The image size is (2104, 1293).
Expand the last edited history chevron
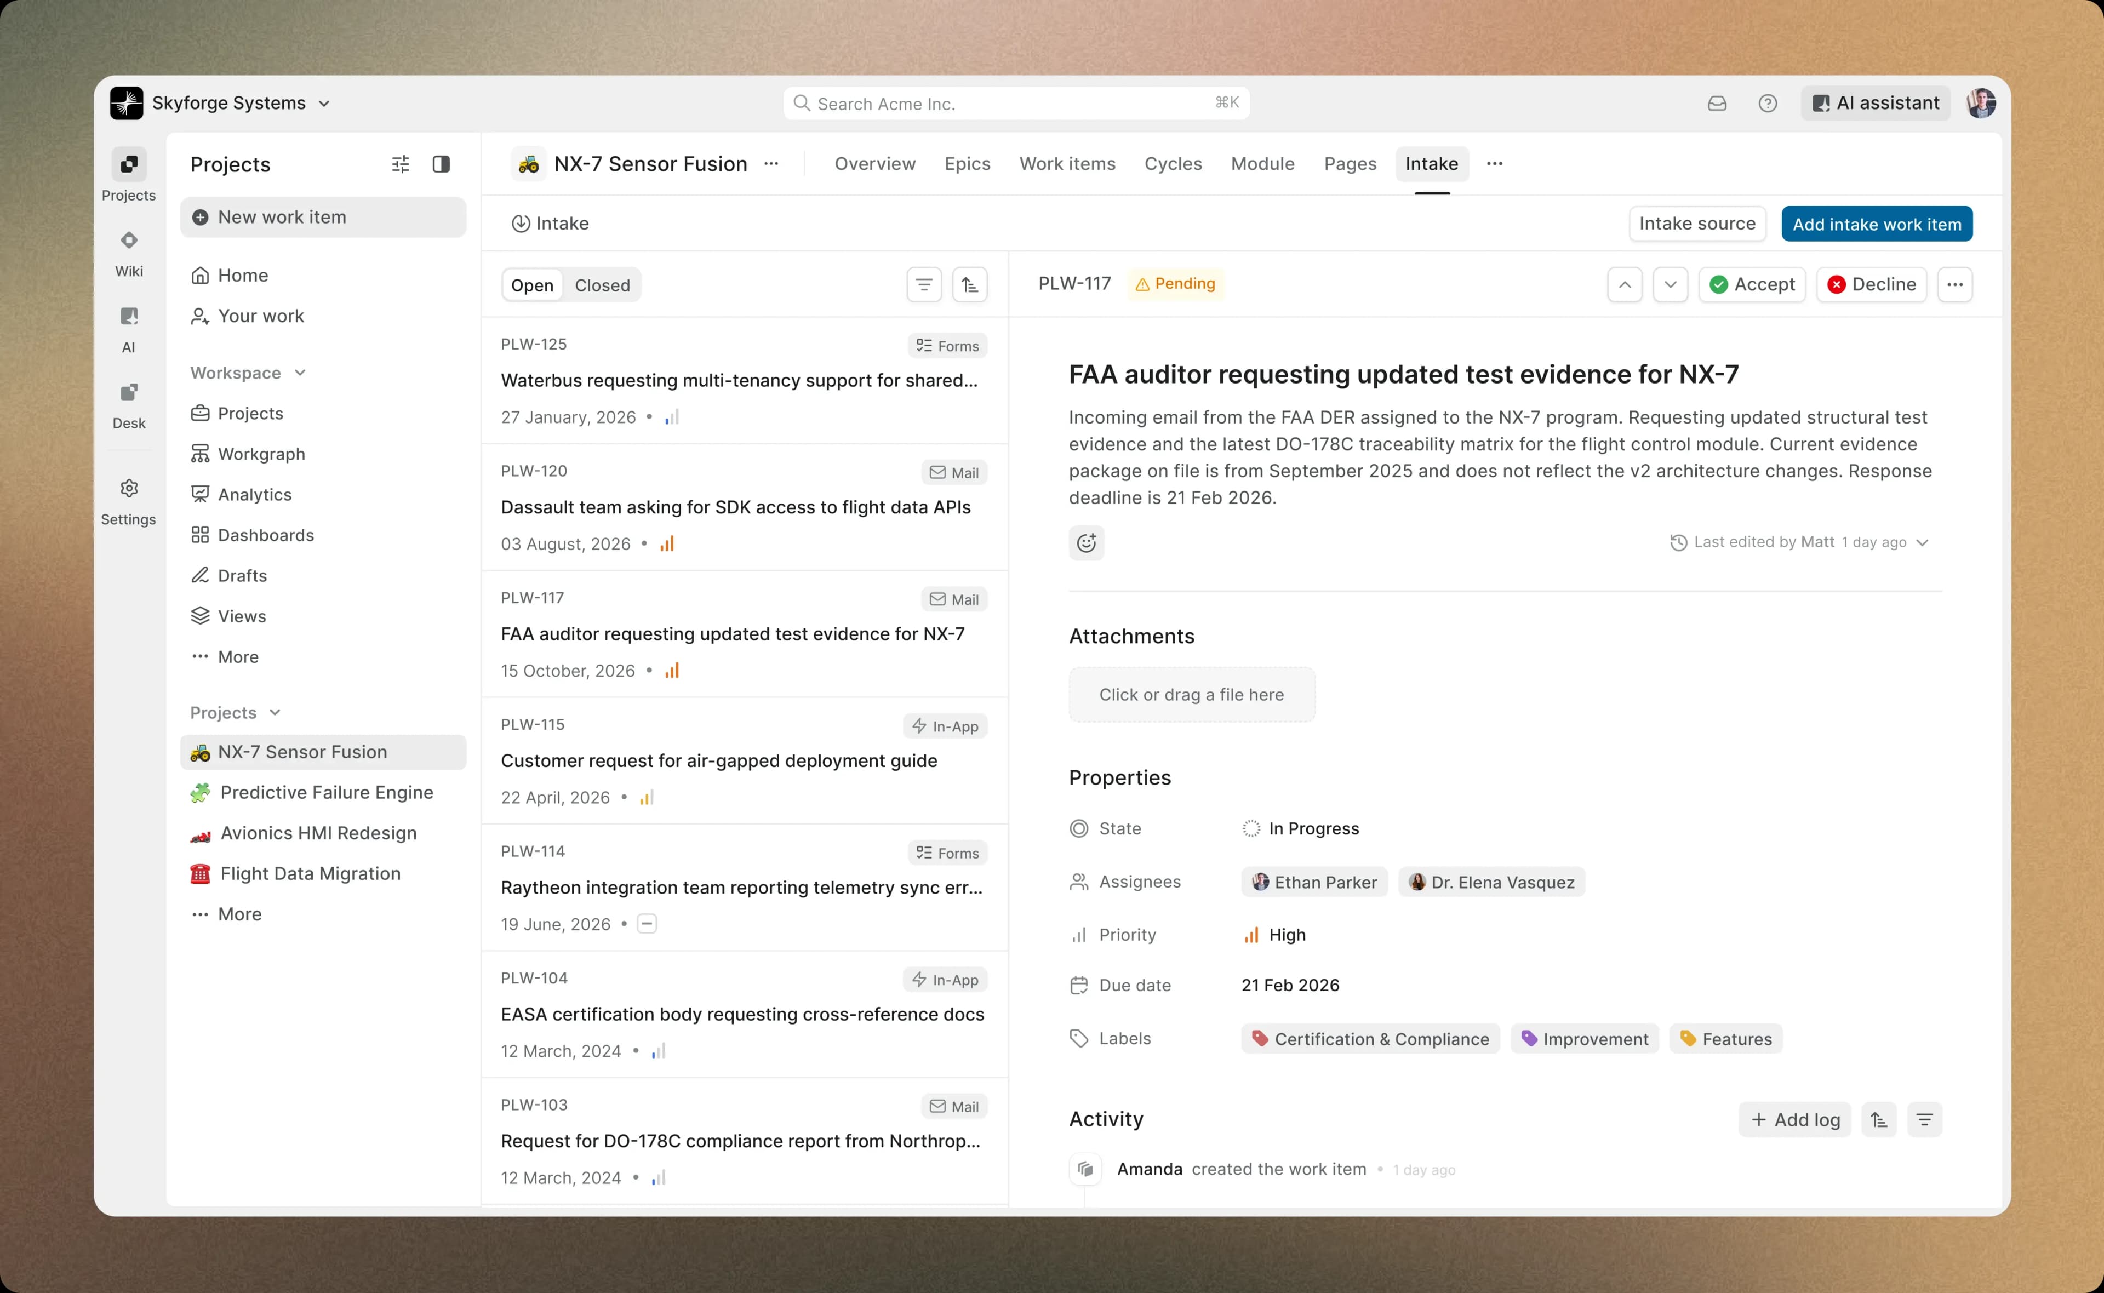[x=1922, y=543]
